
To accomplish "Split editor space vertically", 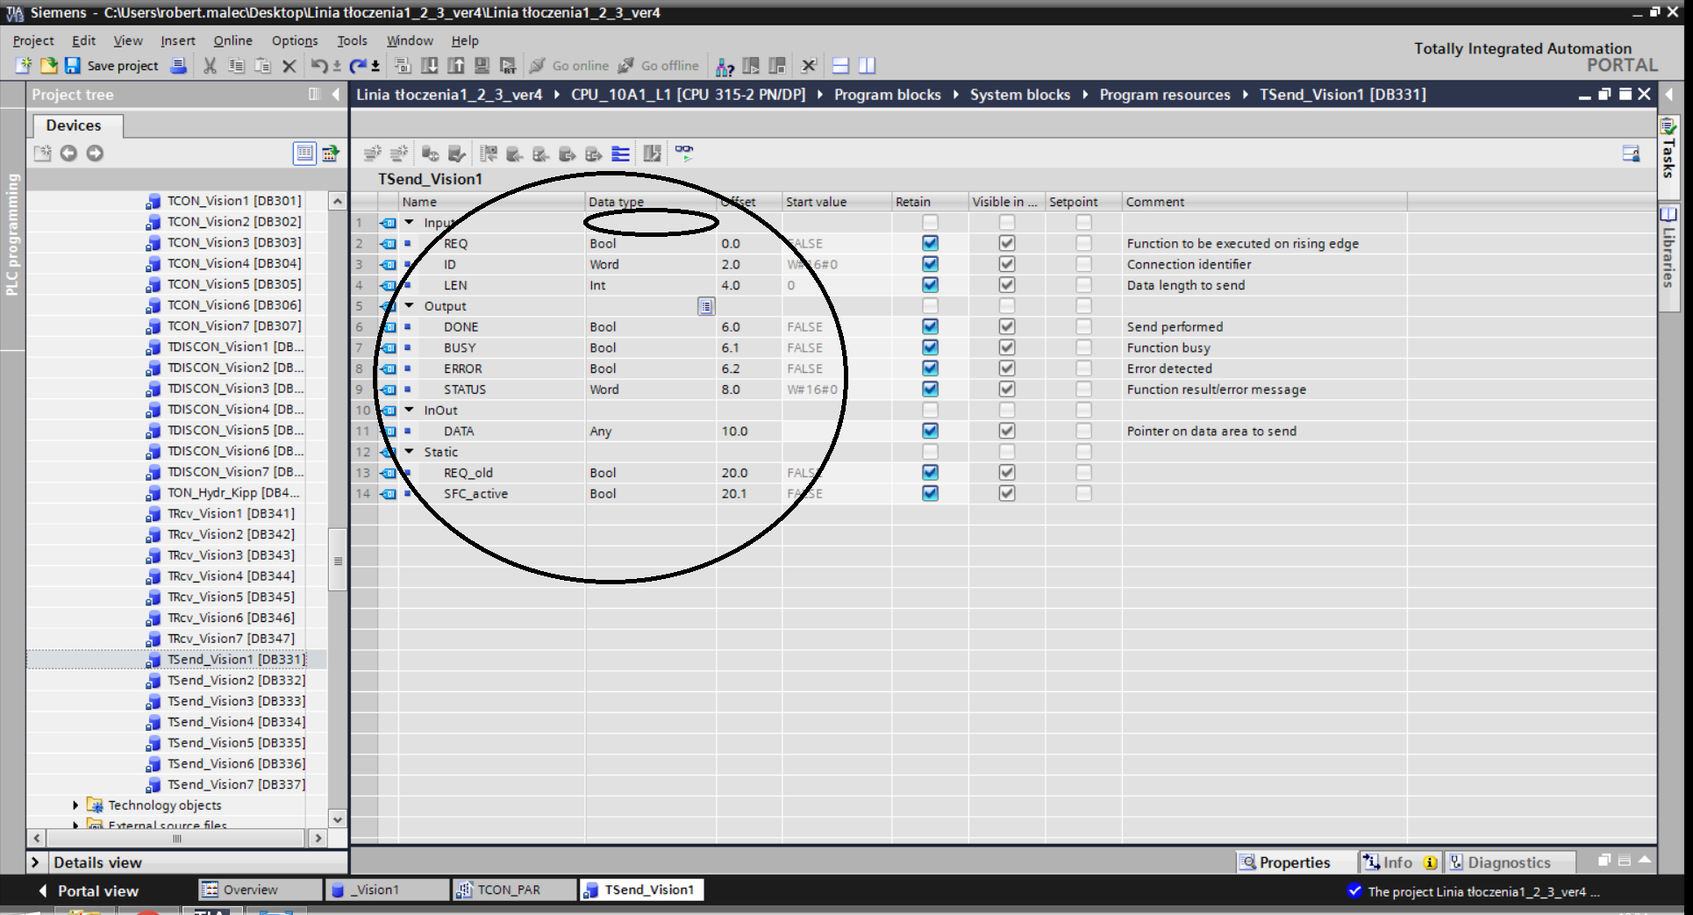I will 867,66.
